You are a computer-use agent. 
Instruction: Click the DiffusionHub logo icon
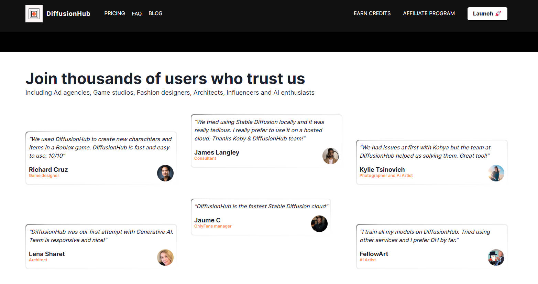pos(34,13)
